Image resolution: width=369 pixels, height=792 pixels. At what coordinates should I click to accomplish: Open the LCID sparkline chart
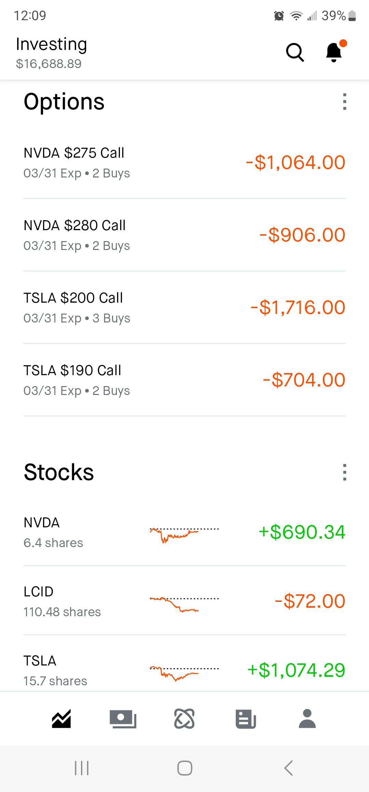coord(184,604)
